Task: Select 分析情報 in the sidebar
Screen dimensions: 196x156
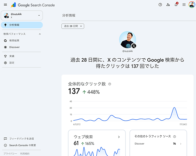Action: click(22, 25)
